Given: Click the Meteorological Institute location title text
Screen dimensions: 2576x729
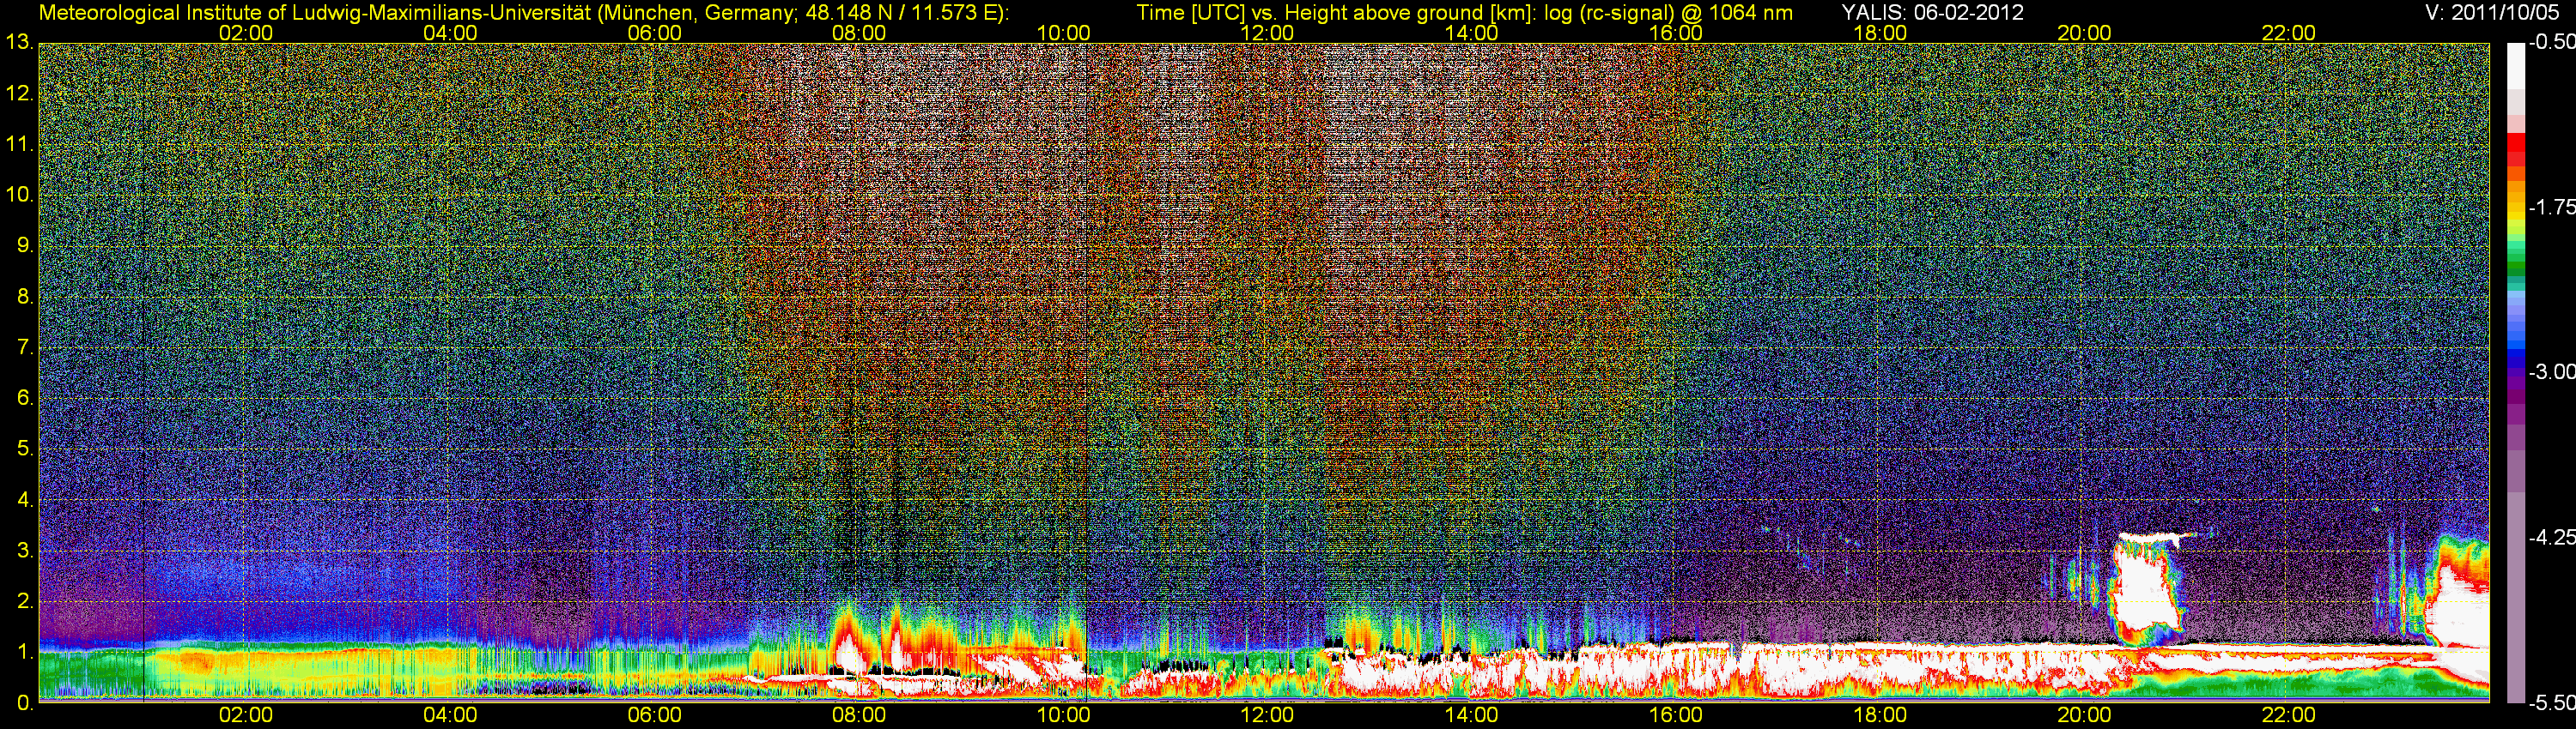Looking at the screenshot, I should [524, 13].
